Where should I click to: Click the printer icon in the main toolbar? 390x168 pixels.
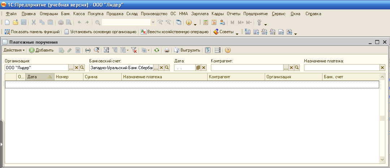[61, 23]
